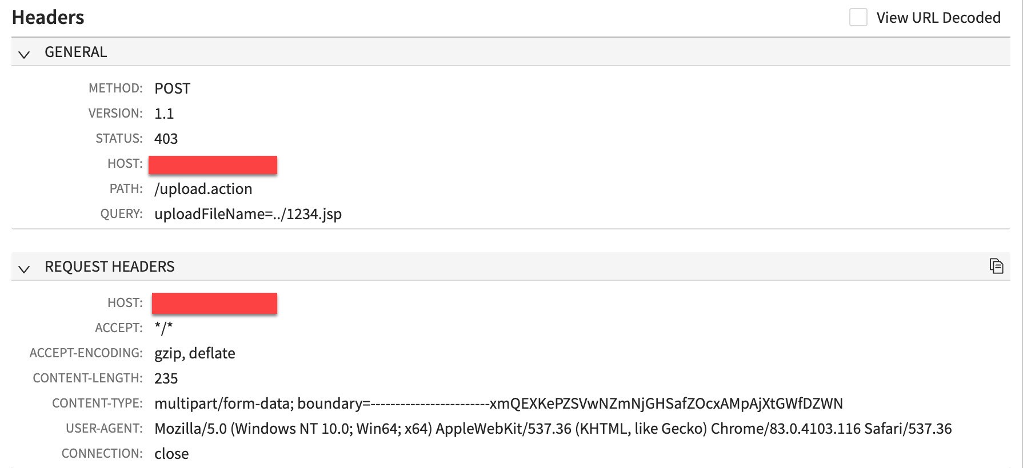Click the QUERY field label

122,214
